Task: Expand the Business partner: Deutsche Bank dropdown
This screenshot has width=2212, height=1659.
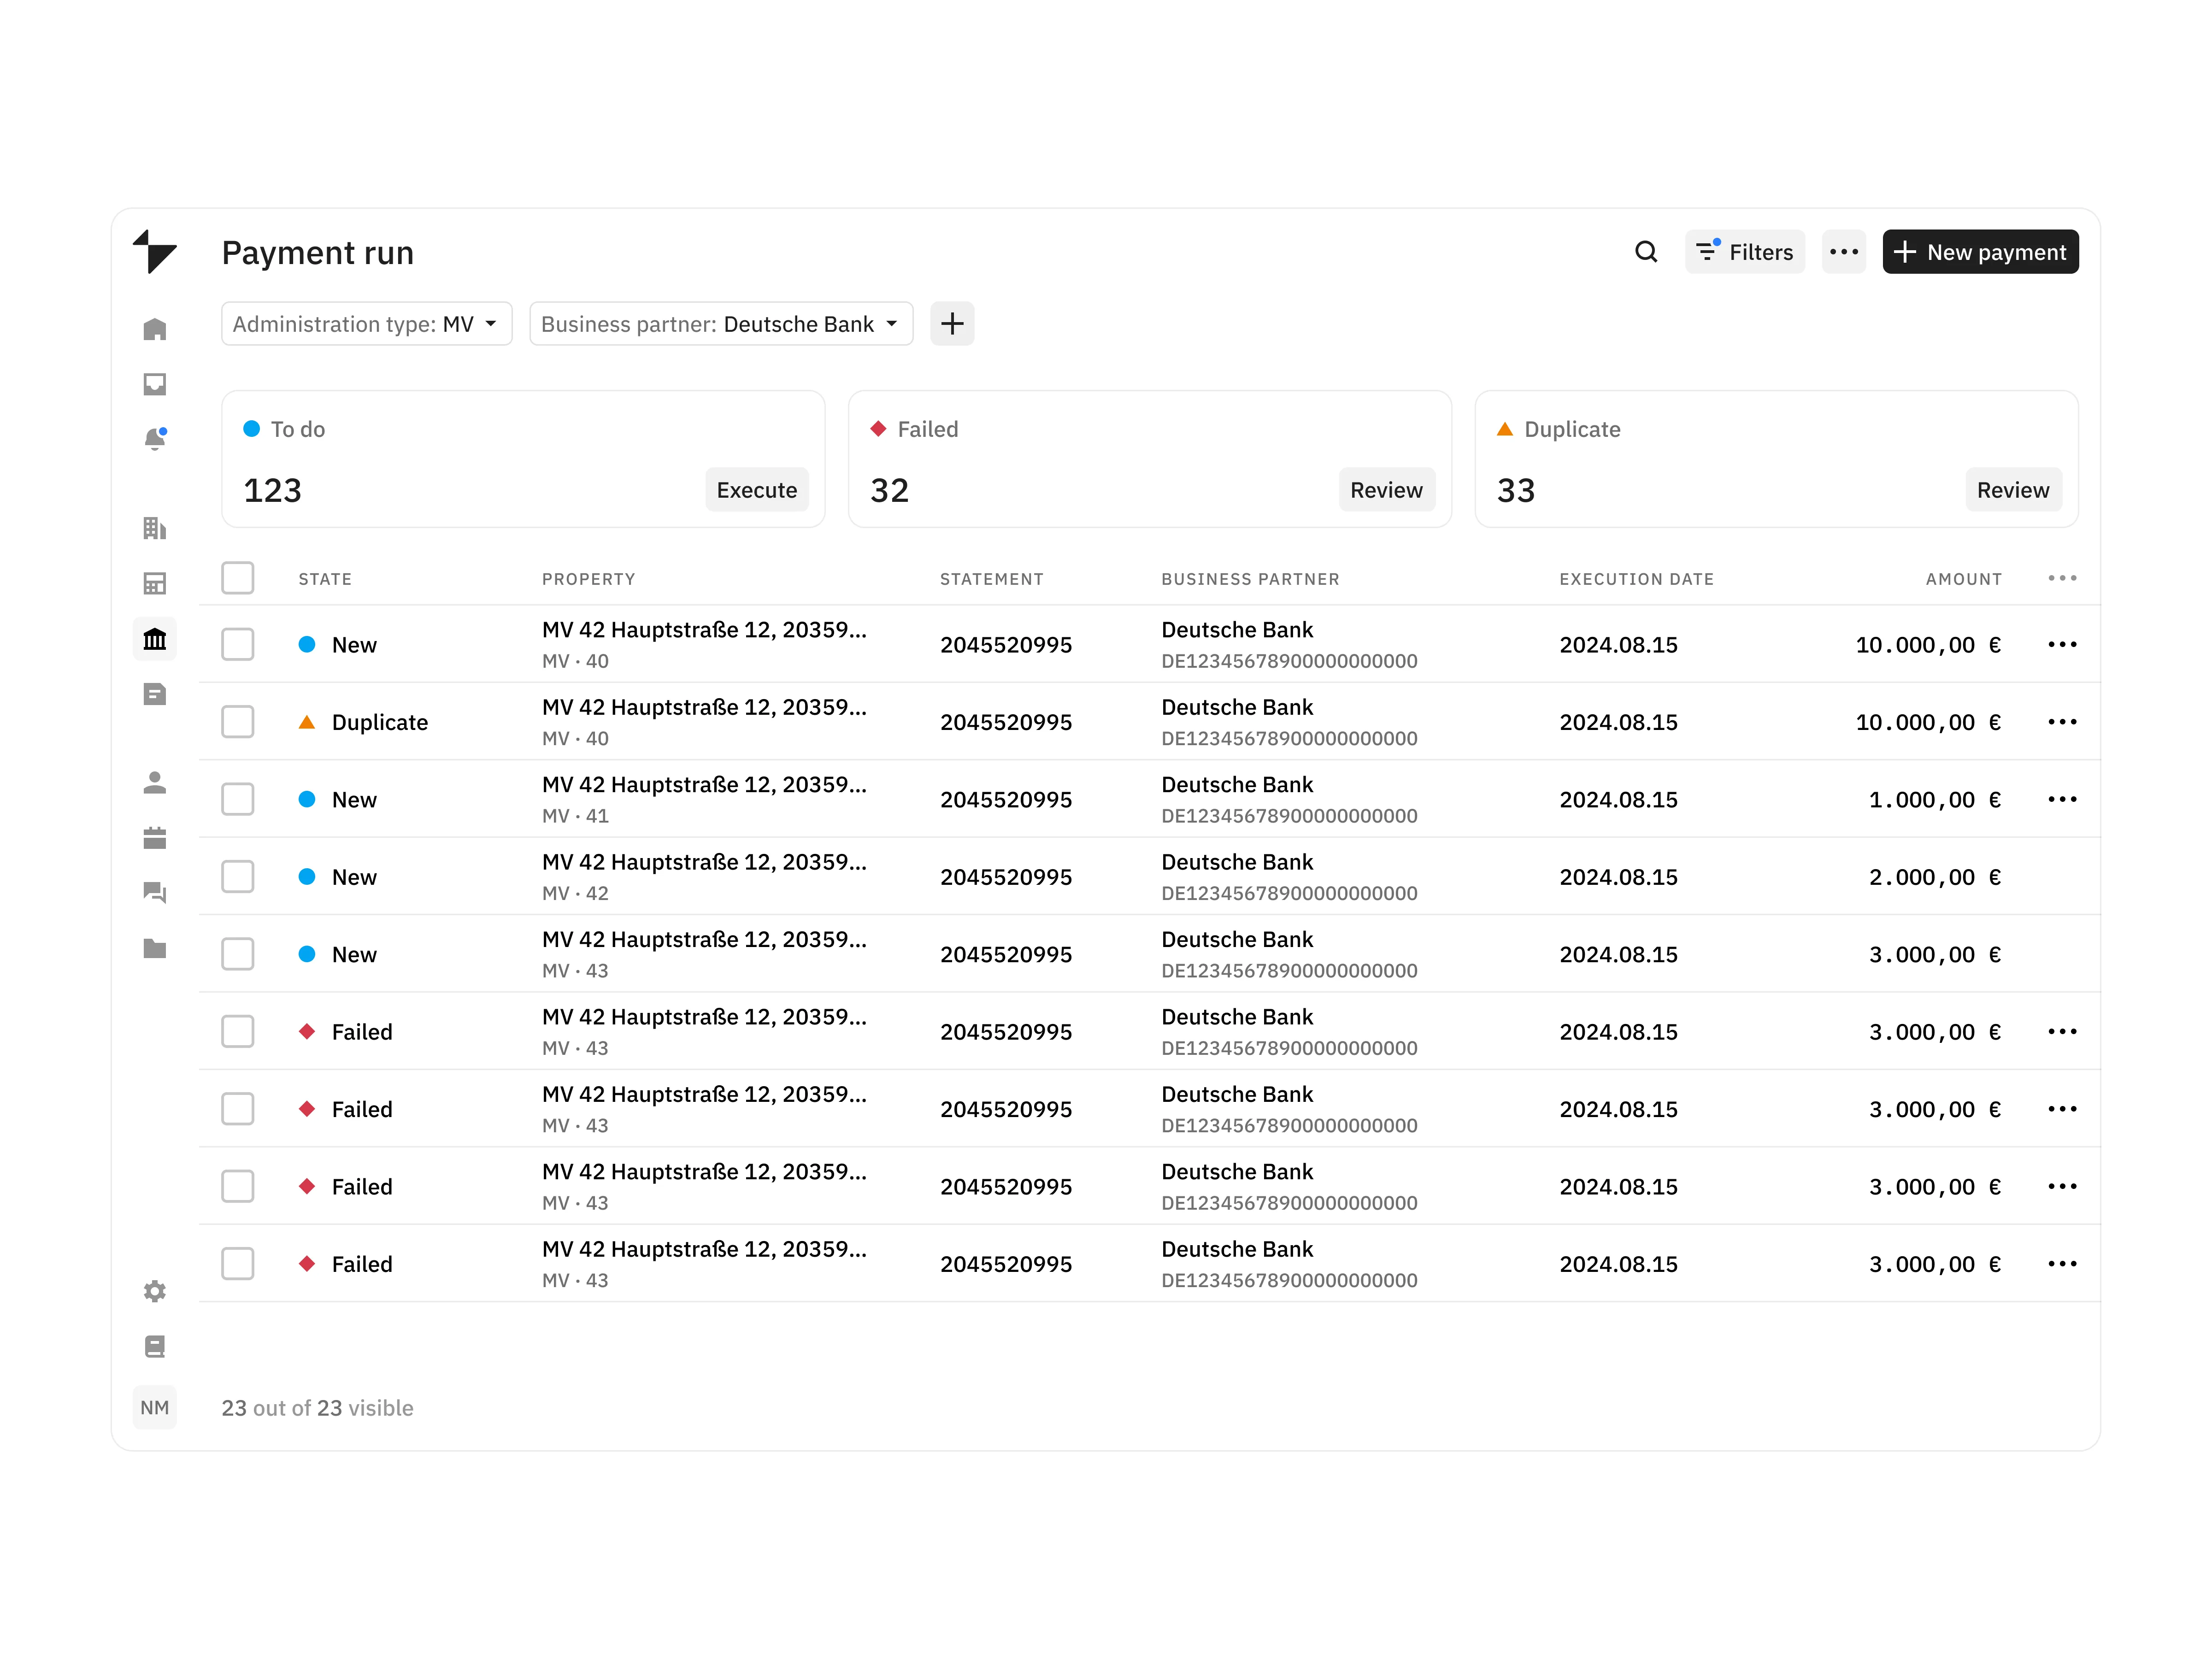Action: click(721, 324)
